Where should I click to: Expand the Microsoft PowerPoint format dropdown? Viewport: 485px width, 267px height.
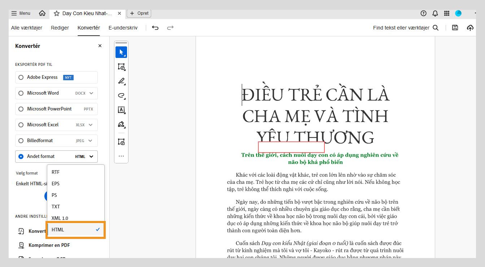(91, 109)
